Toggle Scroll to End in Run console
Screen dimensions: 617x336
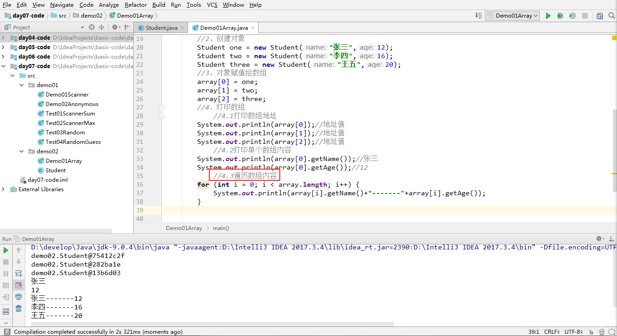(x=19, y=285)
